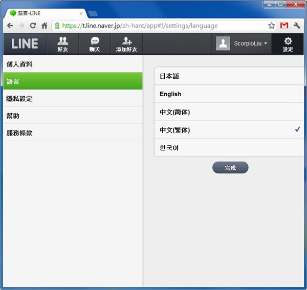307x290 pixels.
Task: Open the Chrome wrench menu
Action: point(297,26)
